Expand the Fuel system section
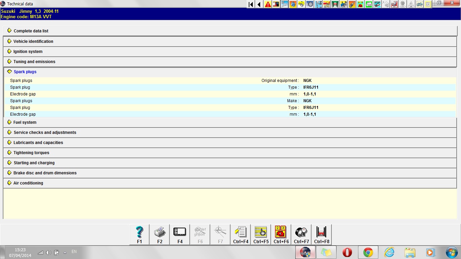The width and height of the screenshot is (461, 259). point(25,122)
